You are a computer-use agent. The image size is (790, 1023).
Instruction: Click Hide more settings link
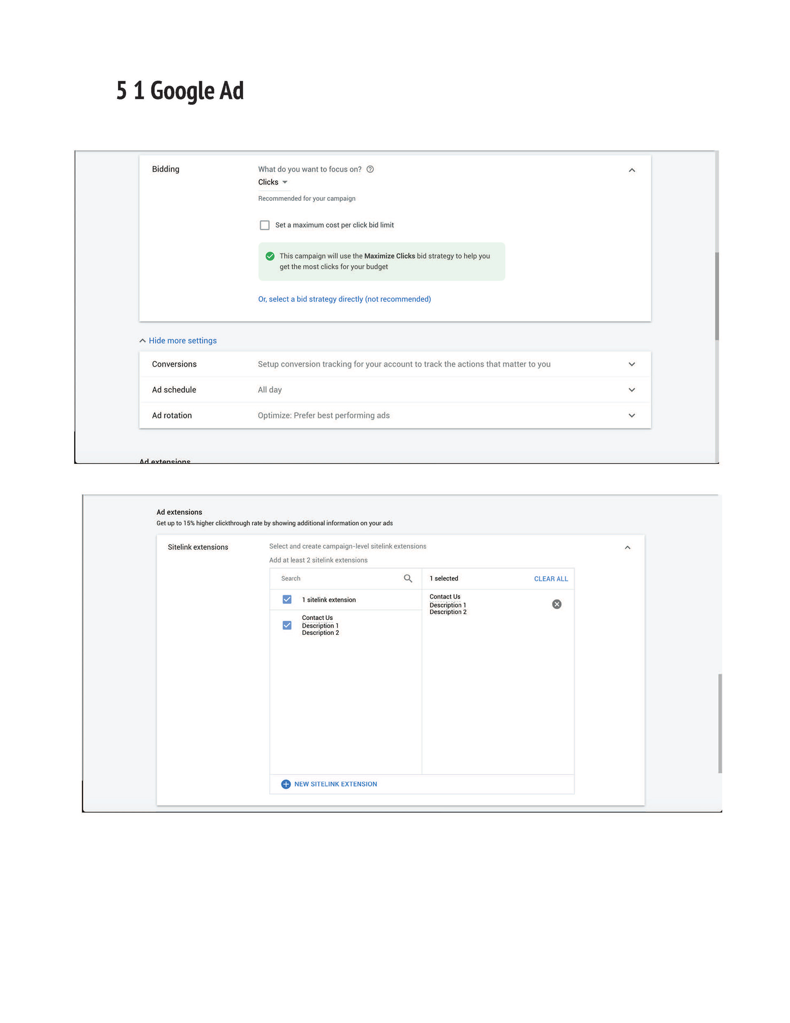click(183, 340)
